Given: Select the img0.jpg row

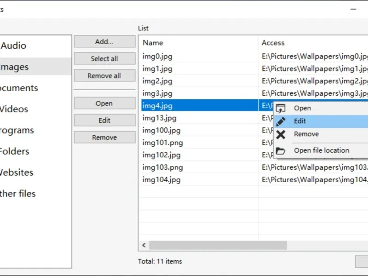Looking at the screenshot, I should 254,56.
